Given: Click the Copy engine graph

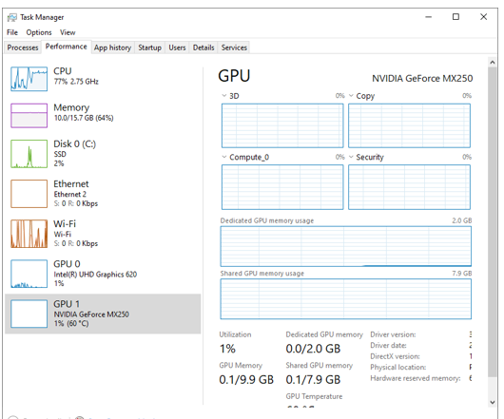Looking at the screenshot, I should pyautogui.click(x=409, y=125).
